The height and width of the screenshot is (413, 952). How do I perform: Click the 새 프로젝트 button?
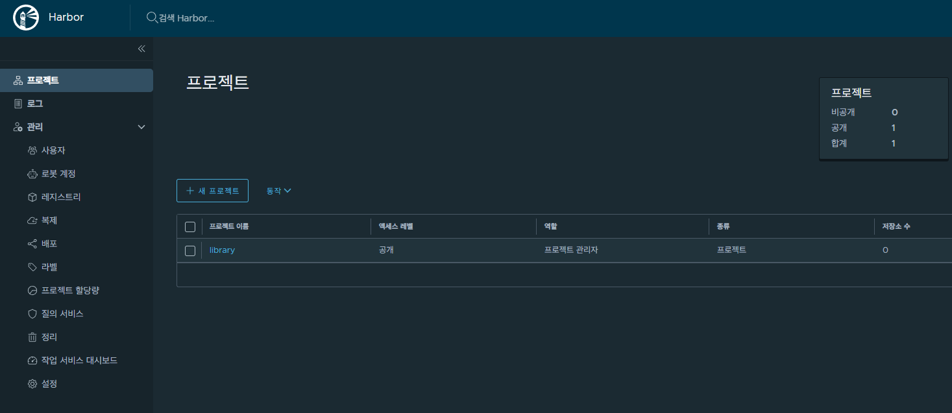[212, 191]
